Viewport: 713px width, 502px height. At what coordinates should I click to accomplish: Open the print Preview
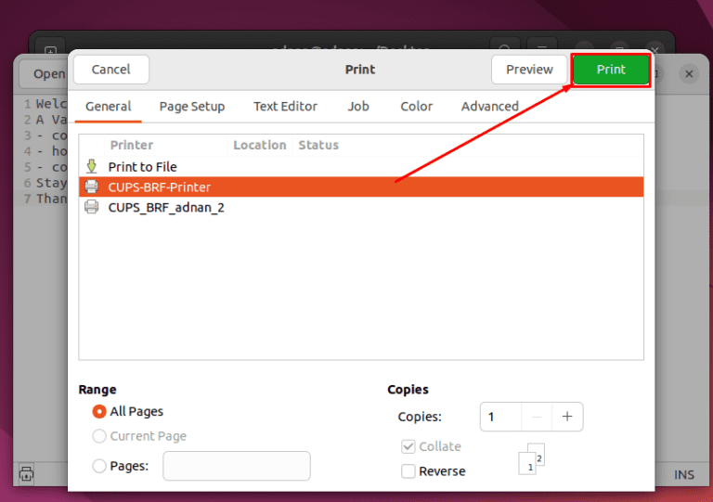[529, 70]
